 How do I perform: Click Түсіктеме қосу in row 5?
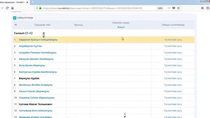[x=173, y=66]
